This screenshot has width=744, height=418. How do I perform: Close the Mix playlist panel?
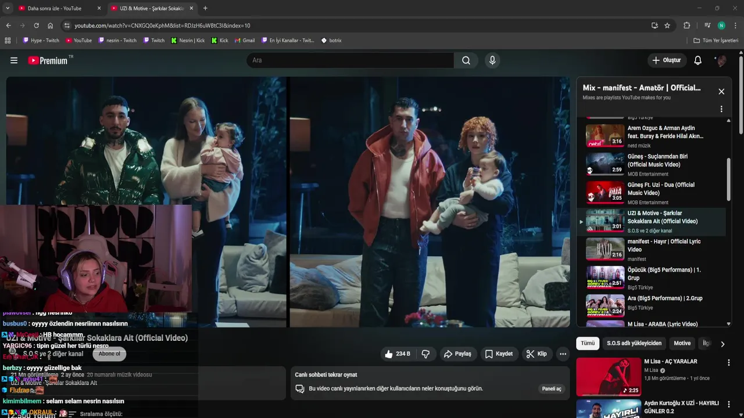point(721,92)
